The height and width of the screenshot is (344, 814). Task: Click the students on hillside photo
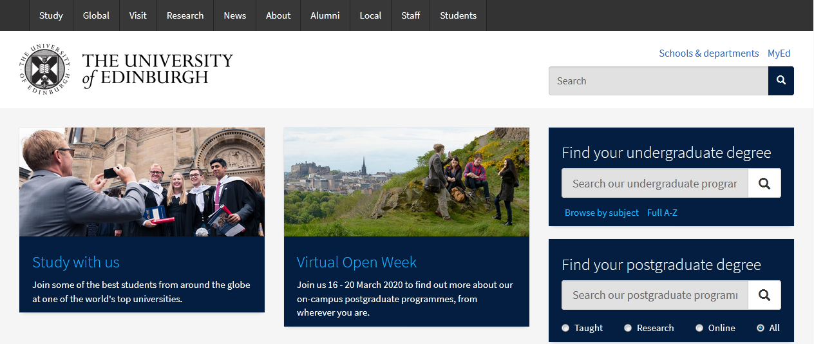coord(406,182)
